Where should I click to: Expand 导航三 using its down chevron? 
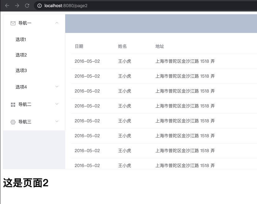point(57,121)
